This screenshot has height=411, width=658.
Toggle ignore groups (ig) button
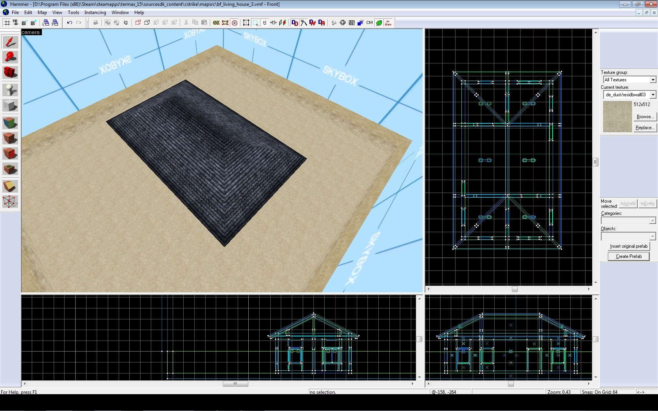tap(125, 23)
